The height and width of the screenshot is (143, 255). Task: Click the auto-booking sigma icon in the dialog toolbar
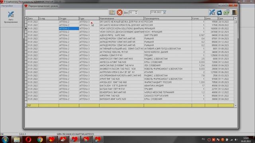tap(212, 12)
